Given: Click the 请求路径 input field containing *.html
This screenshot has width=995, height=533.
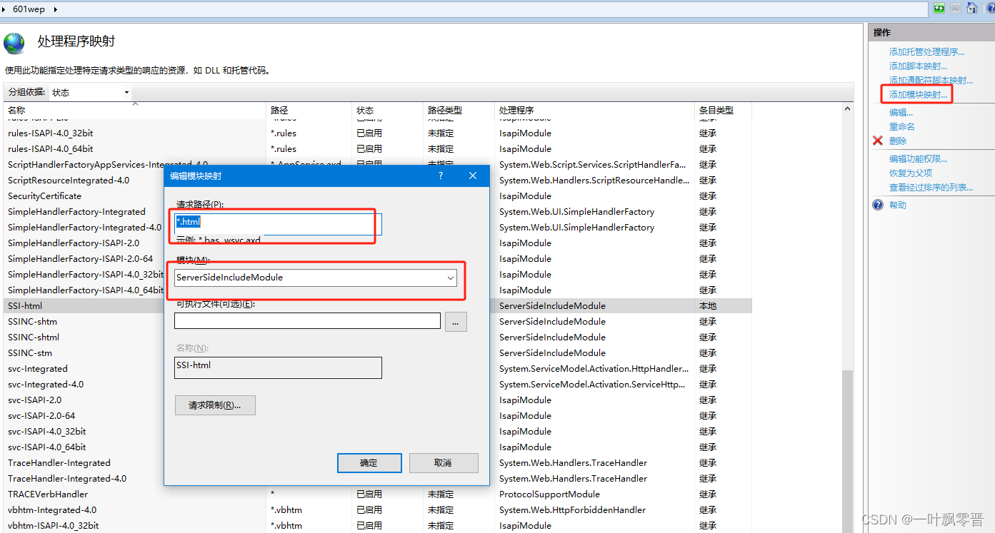Looking at the screenshot, I should coord(278,224).
